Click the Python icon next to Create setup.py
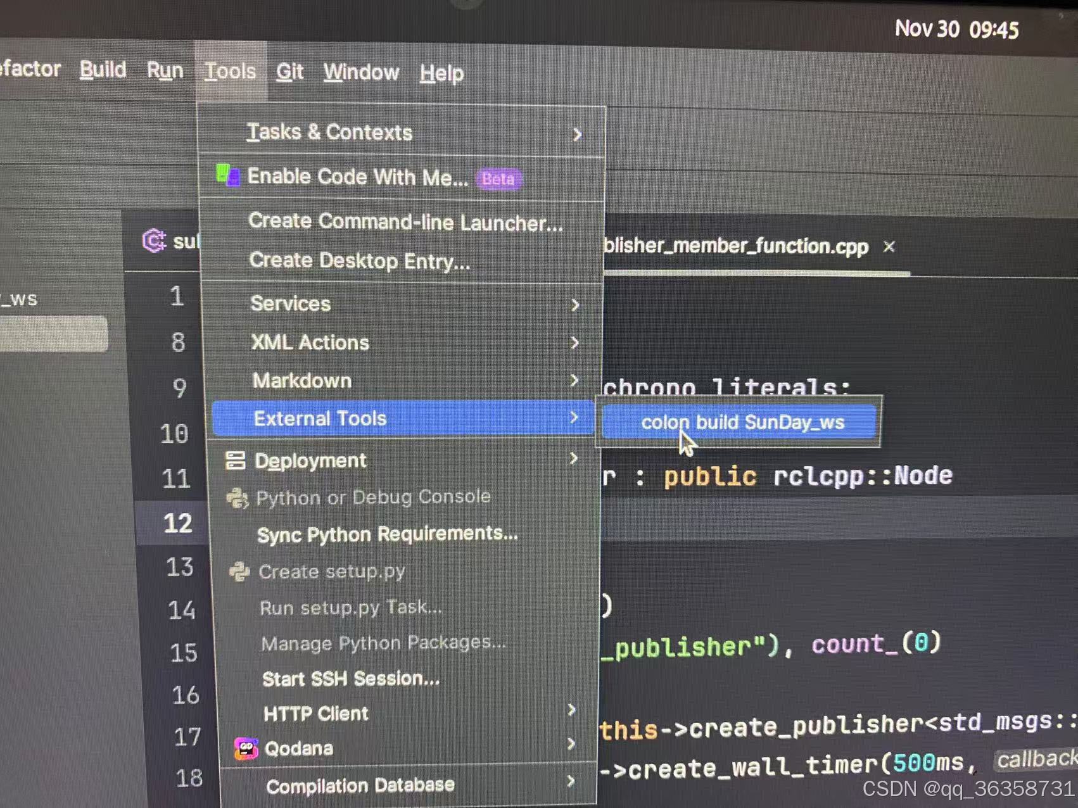 pos(239,571)
